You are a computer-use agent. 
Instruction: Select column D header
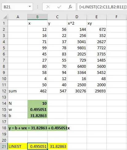coord(77,17)
